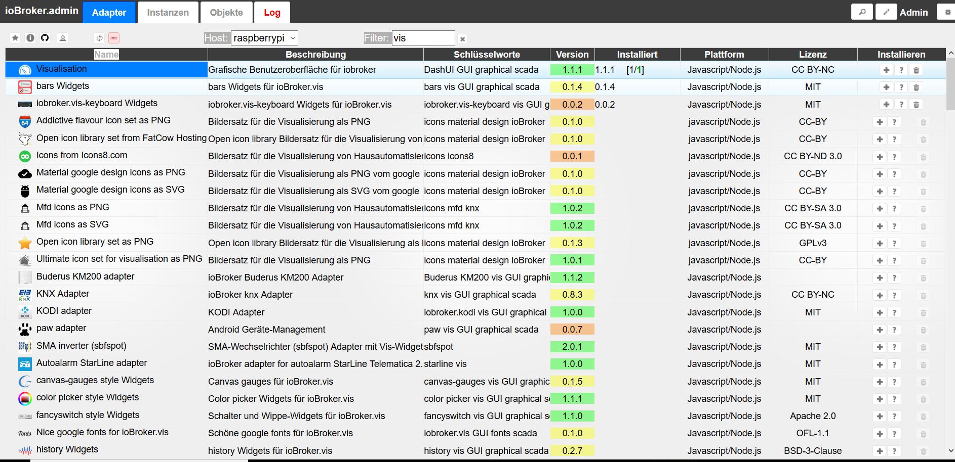Screen dimensions: 955x462
Task: Click the info icon in the adapter toolbar
Action: 30,38
